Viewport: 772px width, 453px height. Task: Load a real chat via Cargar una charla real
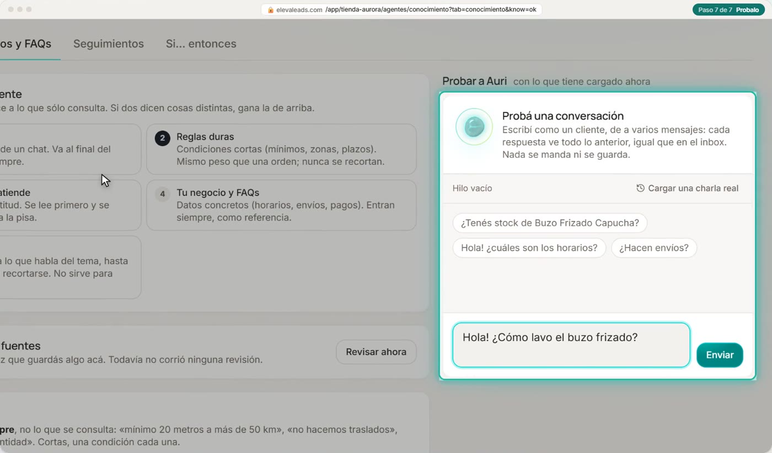687,188
